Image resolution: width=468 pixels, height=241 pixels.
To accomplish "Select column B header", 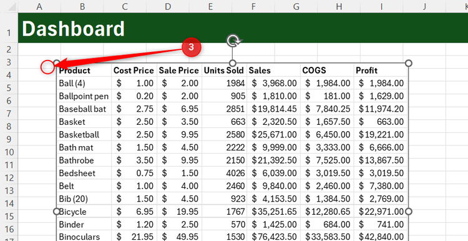I will coord(82,7).
